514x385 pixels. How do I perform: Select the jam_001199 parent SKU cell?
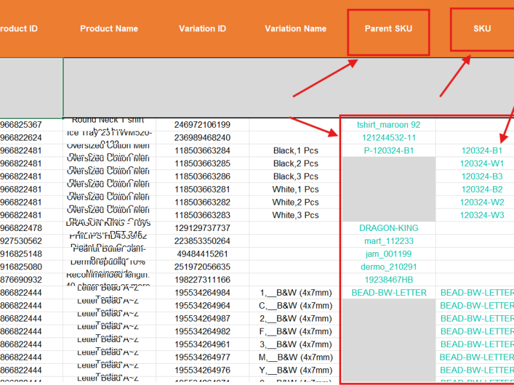pyautogui.click(x=388, y=254)
